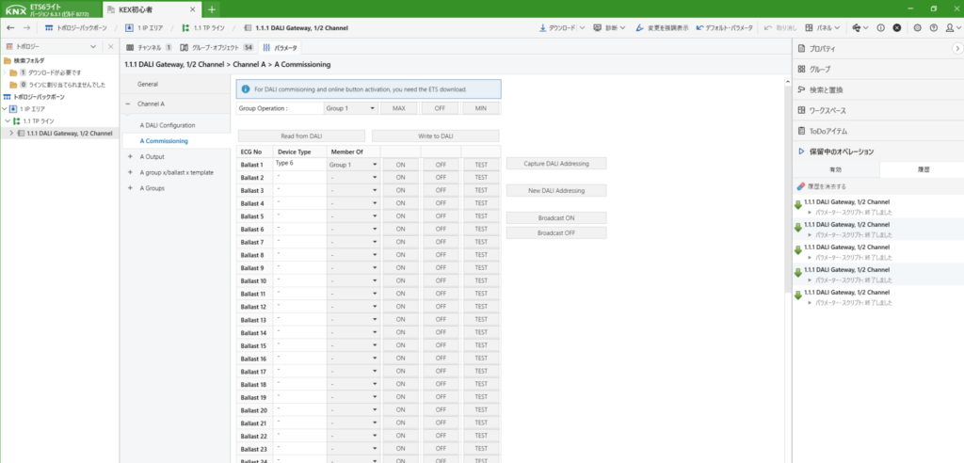Open the Group Operation dropdown
Image resolution: width=964 pixels, height=463 pixels.
click(x=350, y=108)
